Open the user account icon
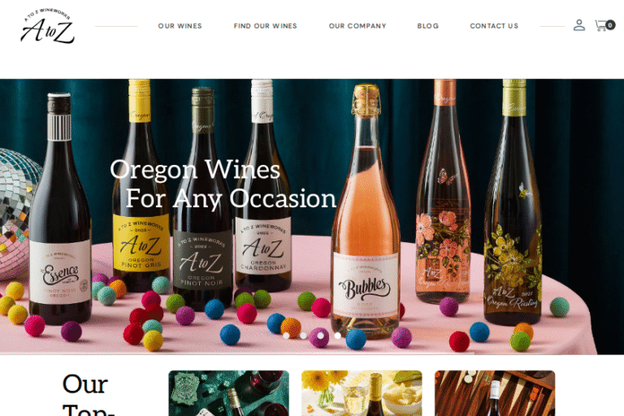624x416 pixels. click(579, 25)
